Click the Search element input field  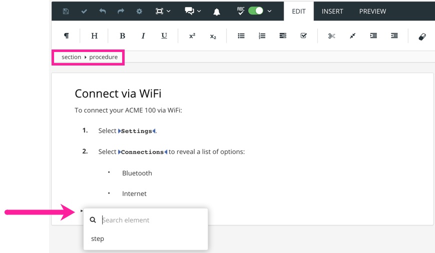point(150,220)
